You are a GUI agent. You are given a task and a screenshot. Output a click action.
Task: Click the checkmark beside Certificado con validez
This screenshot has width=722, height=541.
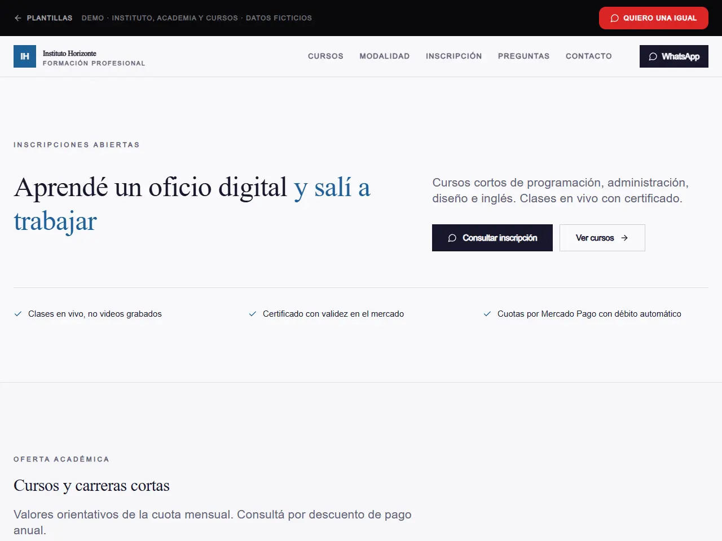[x=253, y=314]
